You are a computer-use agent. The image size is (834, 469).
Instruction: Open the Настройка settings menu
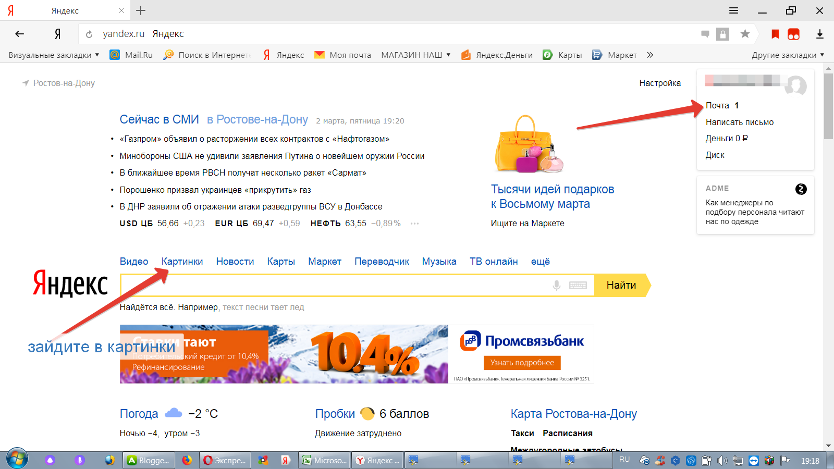[x=660, y=83]
